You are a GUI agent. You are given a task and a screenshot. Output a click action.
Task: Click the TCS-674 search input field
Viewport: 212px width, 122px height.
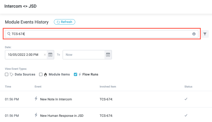[x=101, y=34]
